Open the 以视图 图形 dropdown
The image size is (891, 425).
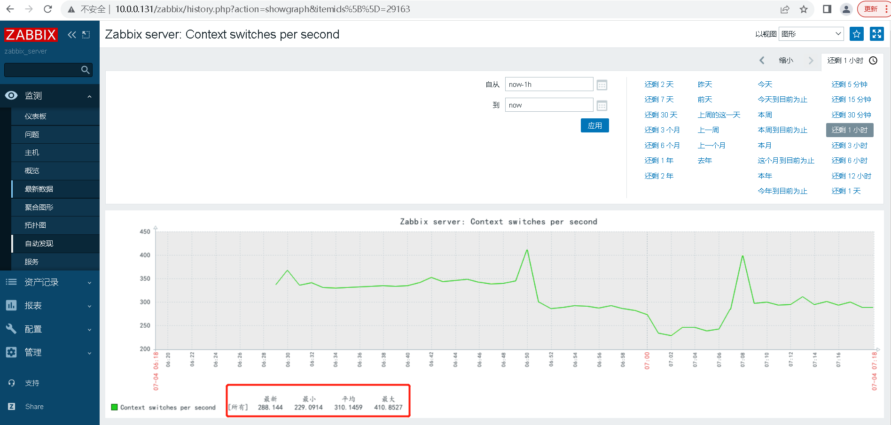tap(811, 34)
